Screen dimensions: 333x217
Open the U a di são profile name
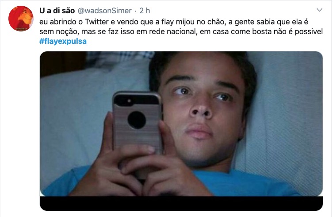57,11
